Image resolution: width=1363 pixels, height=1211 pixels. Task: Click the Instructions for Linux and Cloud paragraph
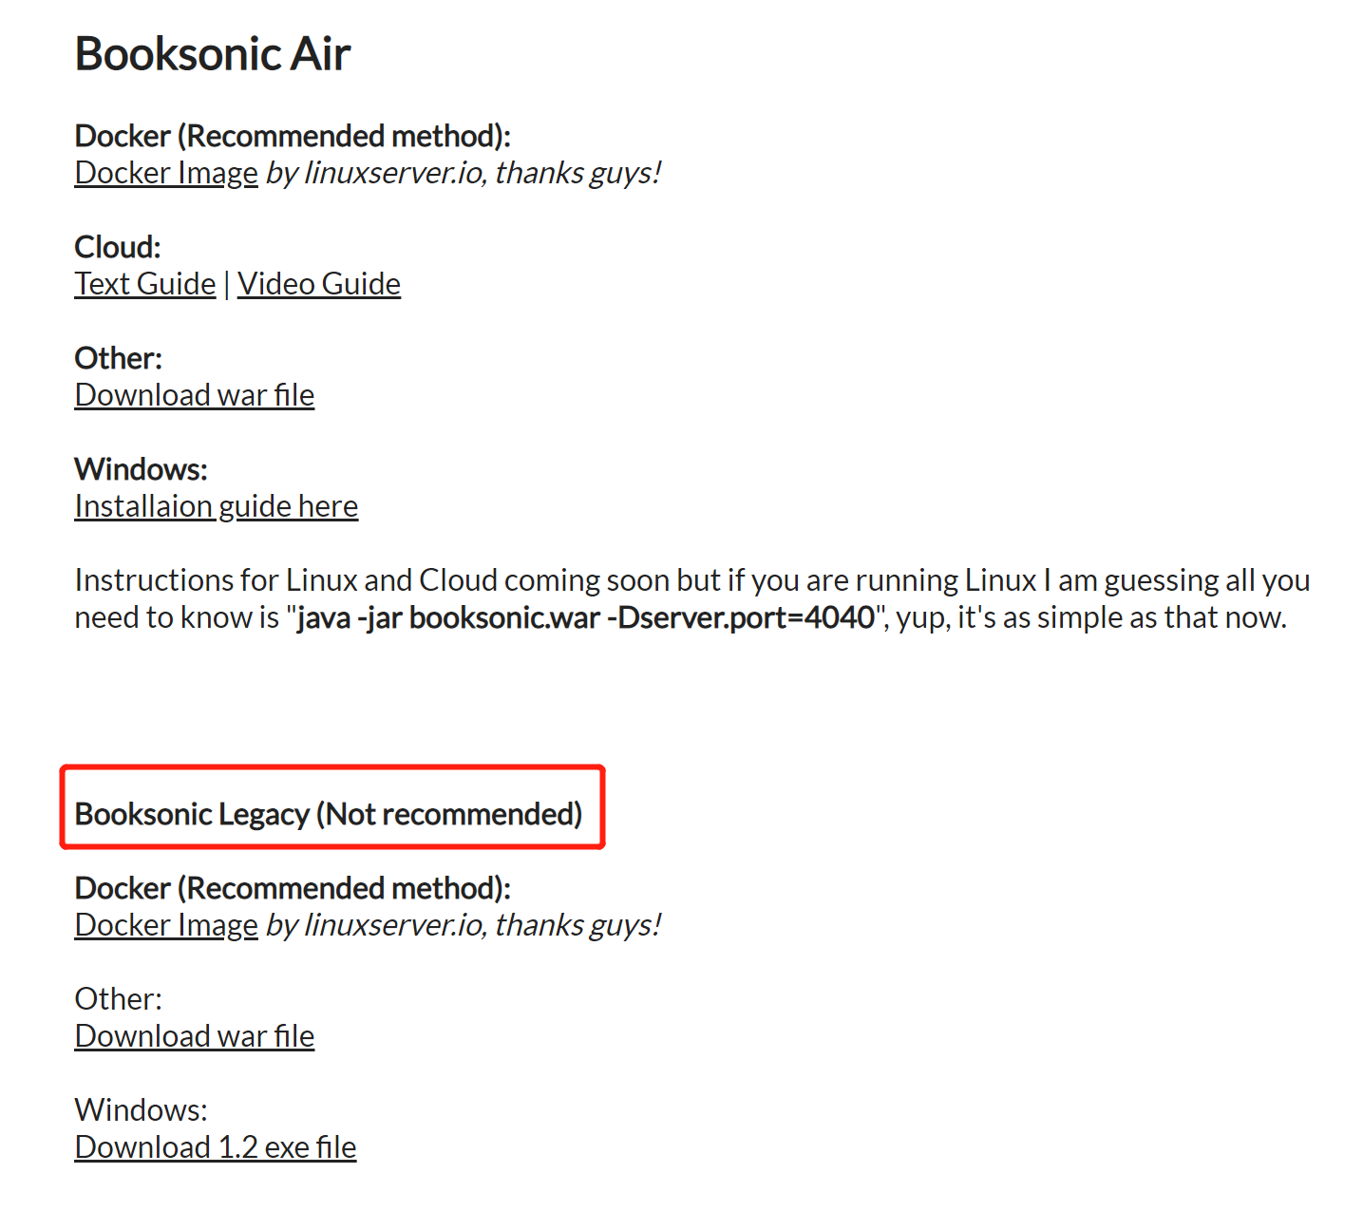coord(692,598)
